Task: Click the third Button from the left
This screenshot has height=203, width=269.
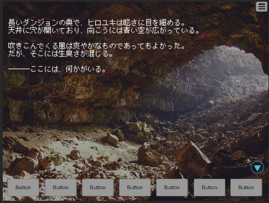Action: pos(98,188)
